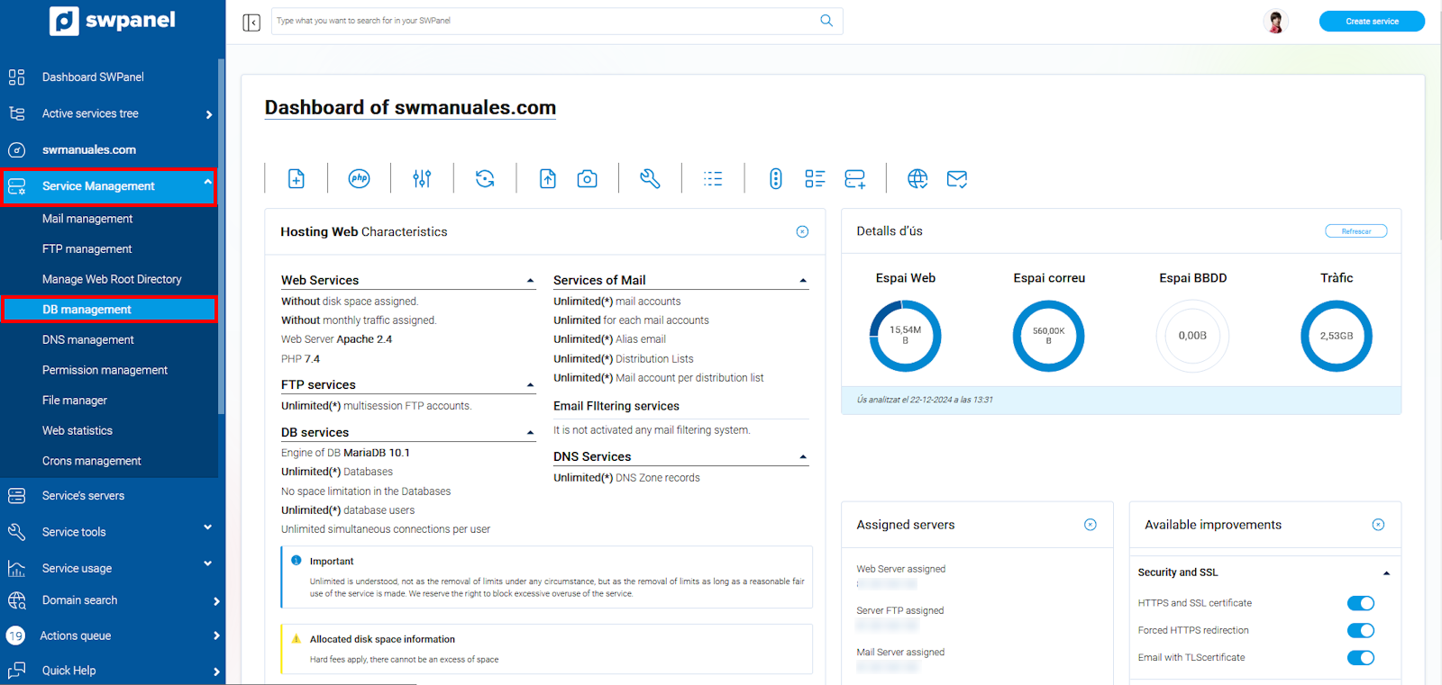Open DB management menu item
Image resolution: width=1442 pixels, height=685 pixels.
click(87, 310)
